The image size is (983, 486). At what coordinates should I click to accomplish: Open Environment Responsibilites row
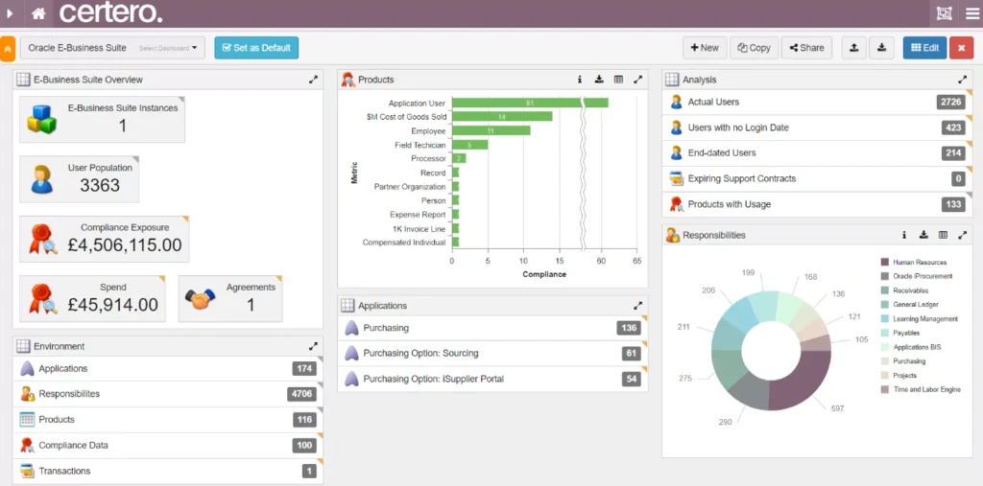(x=168, y=394)
